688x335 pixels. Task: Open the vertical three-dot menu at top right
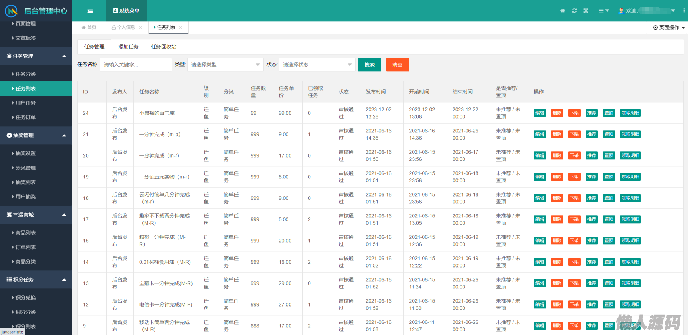tap(684, 11)
